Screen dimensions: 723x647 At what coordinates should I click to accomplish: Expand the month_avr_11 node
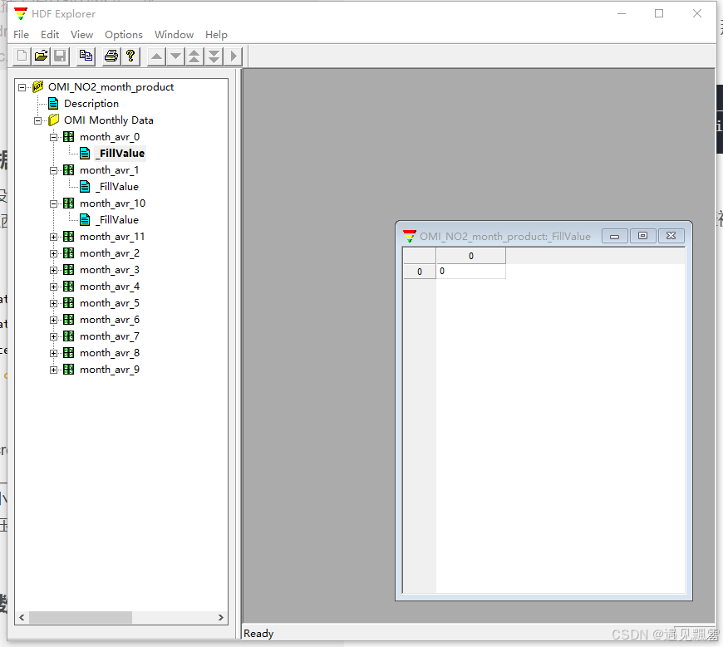click(x=53, y=237)
